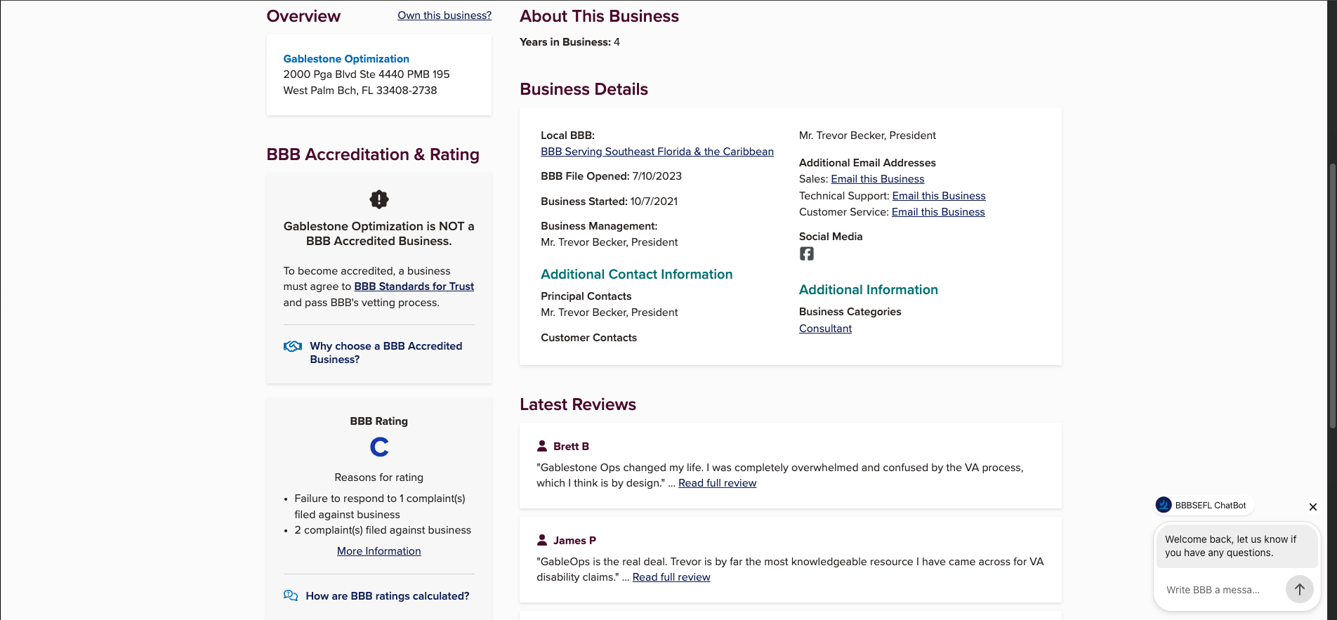The width and height of the screenshot is (1337, 620).
Task: Click the 'About This Business' heading
Action: 599,16
